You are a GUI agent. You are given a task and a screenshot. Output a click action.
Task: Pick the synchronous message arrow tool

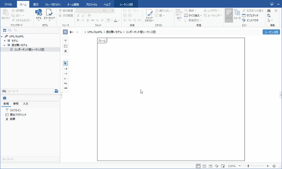pyautogui.click(x=66, y=69)
